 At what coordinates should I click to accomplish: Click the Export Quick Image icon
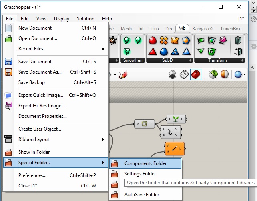[8, 95]
